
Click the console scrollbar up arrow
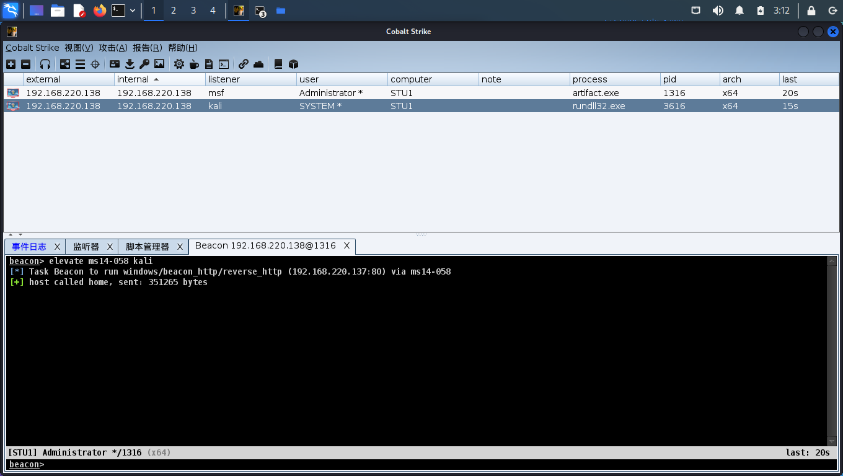(x=832, y=261)
